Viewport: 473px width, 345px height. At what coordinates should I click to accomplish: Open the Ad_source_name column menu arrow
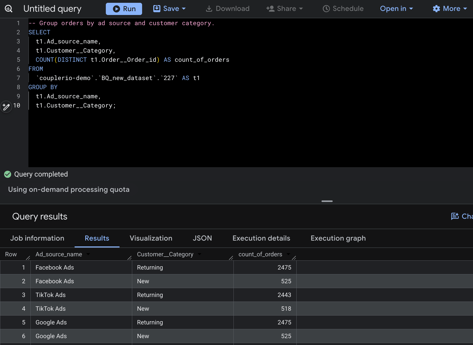[x=88, y=254]
